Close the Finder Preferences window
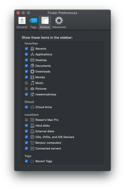Screen dimensions: 125x190 click(18, 13)
